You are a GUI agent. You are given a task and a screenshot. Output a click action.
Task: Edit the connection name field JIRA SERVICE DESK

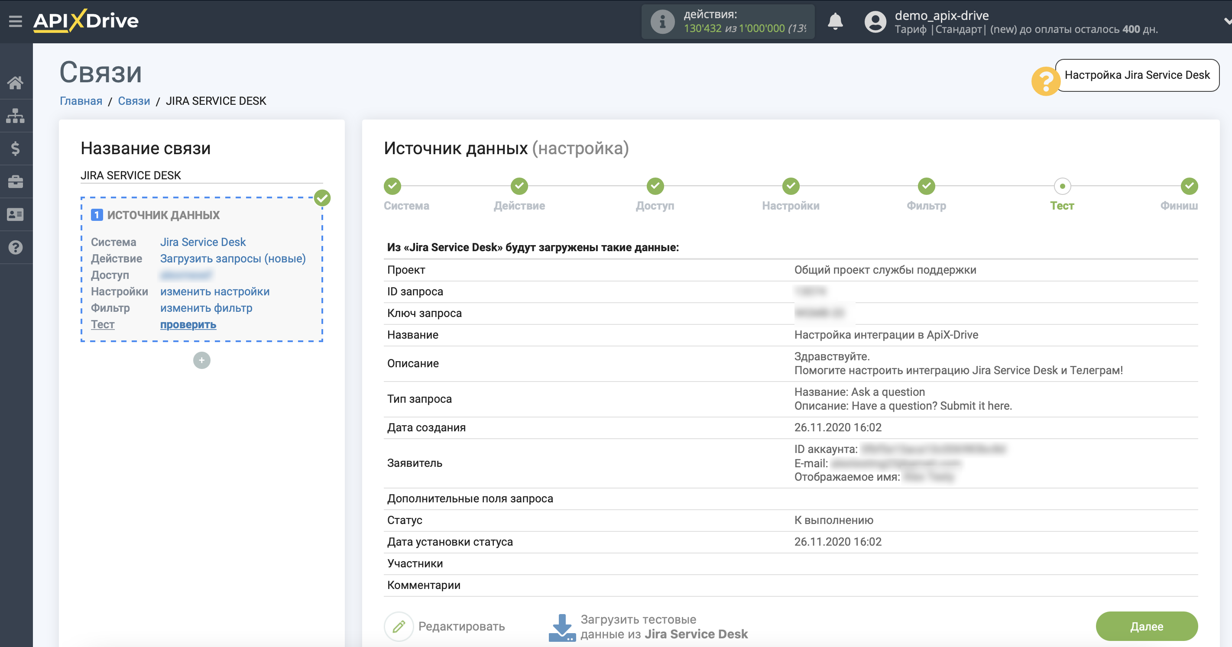tap(201, 175)
